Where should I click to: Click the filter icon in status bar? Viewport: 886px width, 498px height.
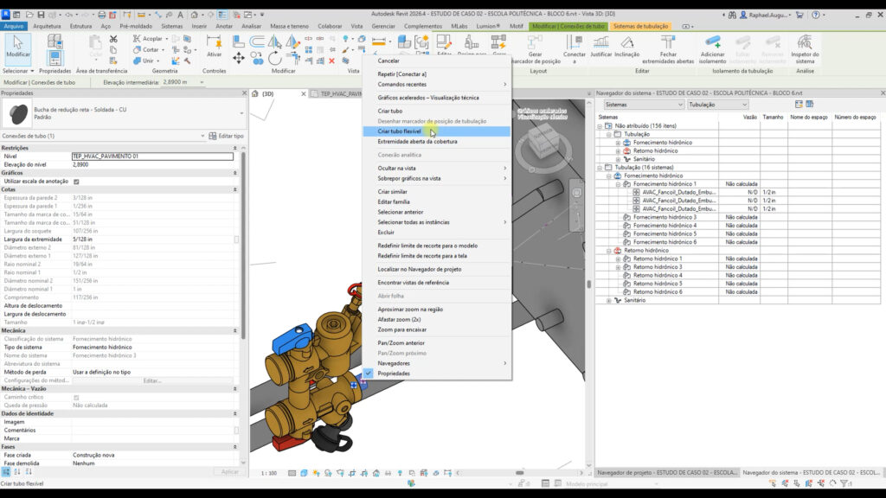tap(845, 483)
